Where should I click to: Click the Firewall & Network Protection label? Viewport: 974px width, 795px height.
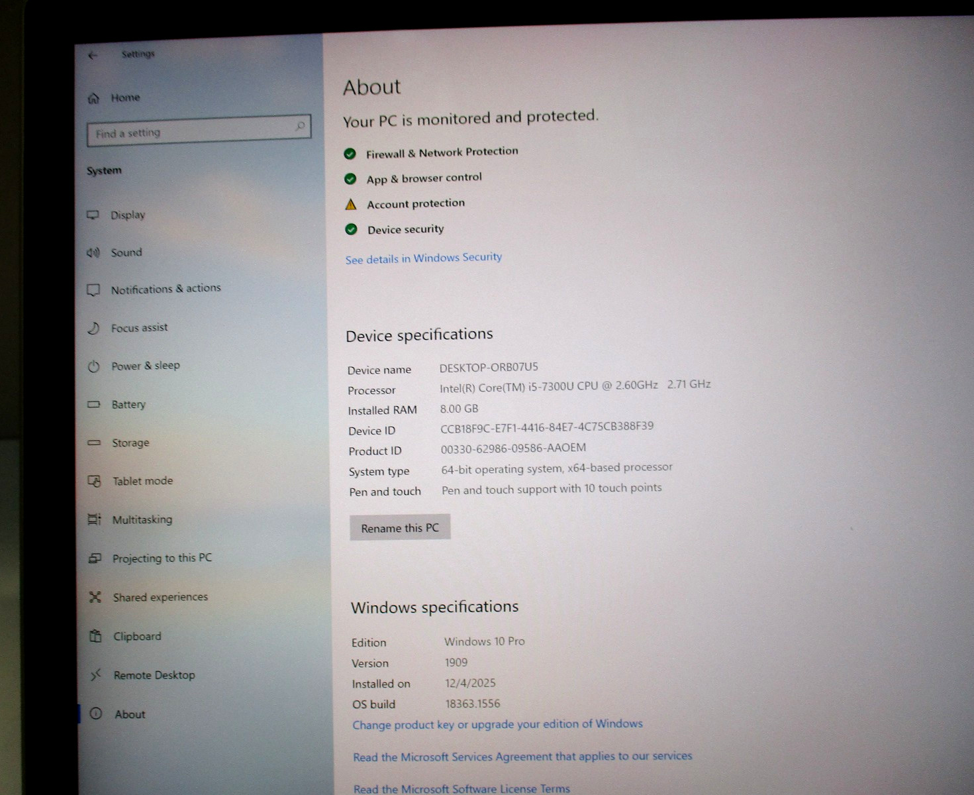442,152
